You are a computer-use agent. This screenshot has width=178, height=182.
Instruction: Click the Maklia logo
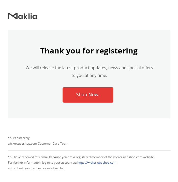point(22,16)
